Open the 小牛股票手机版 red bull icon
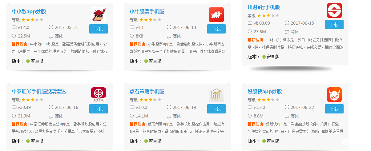 click(216, 15)
